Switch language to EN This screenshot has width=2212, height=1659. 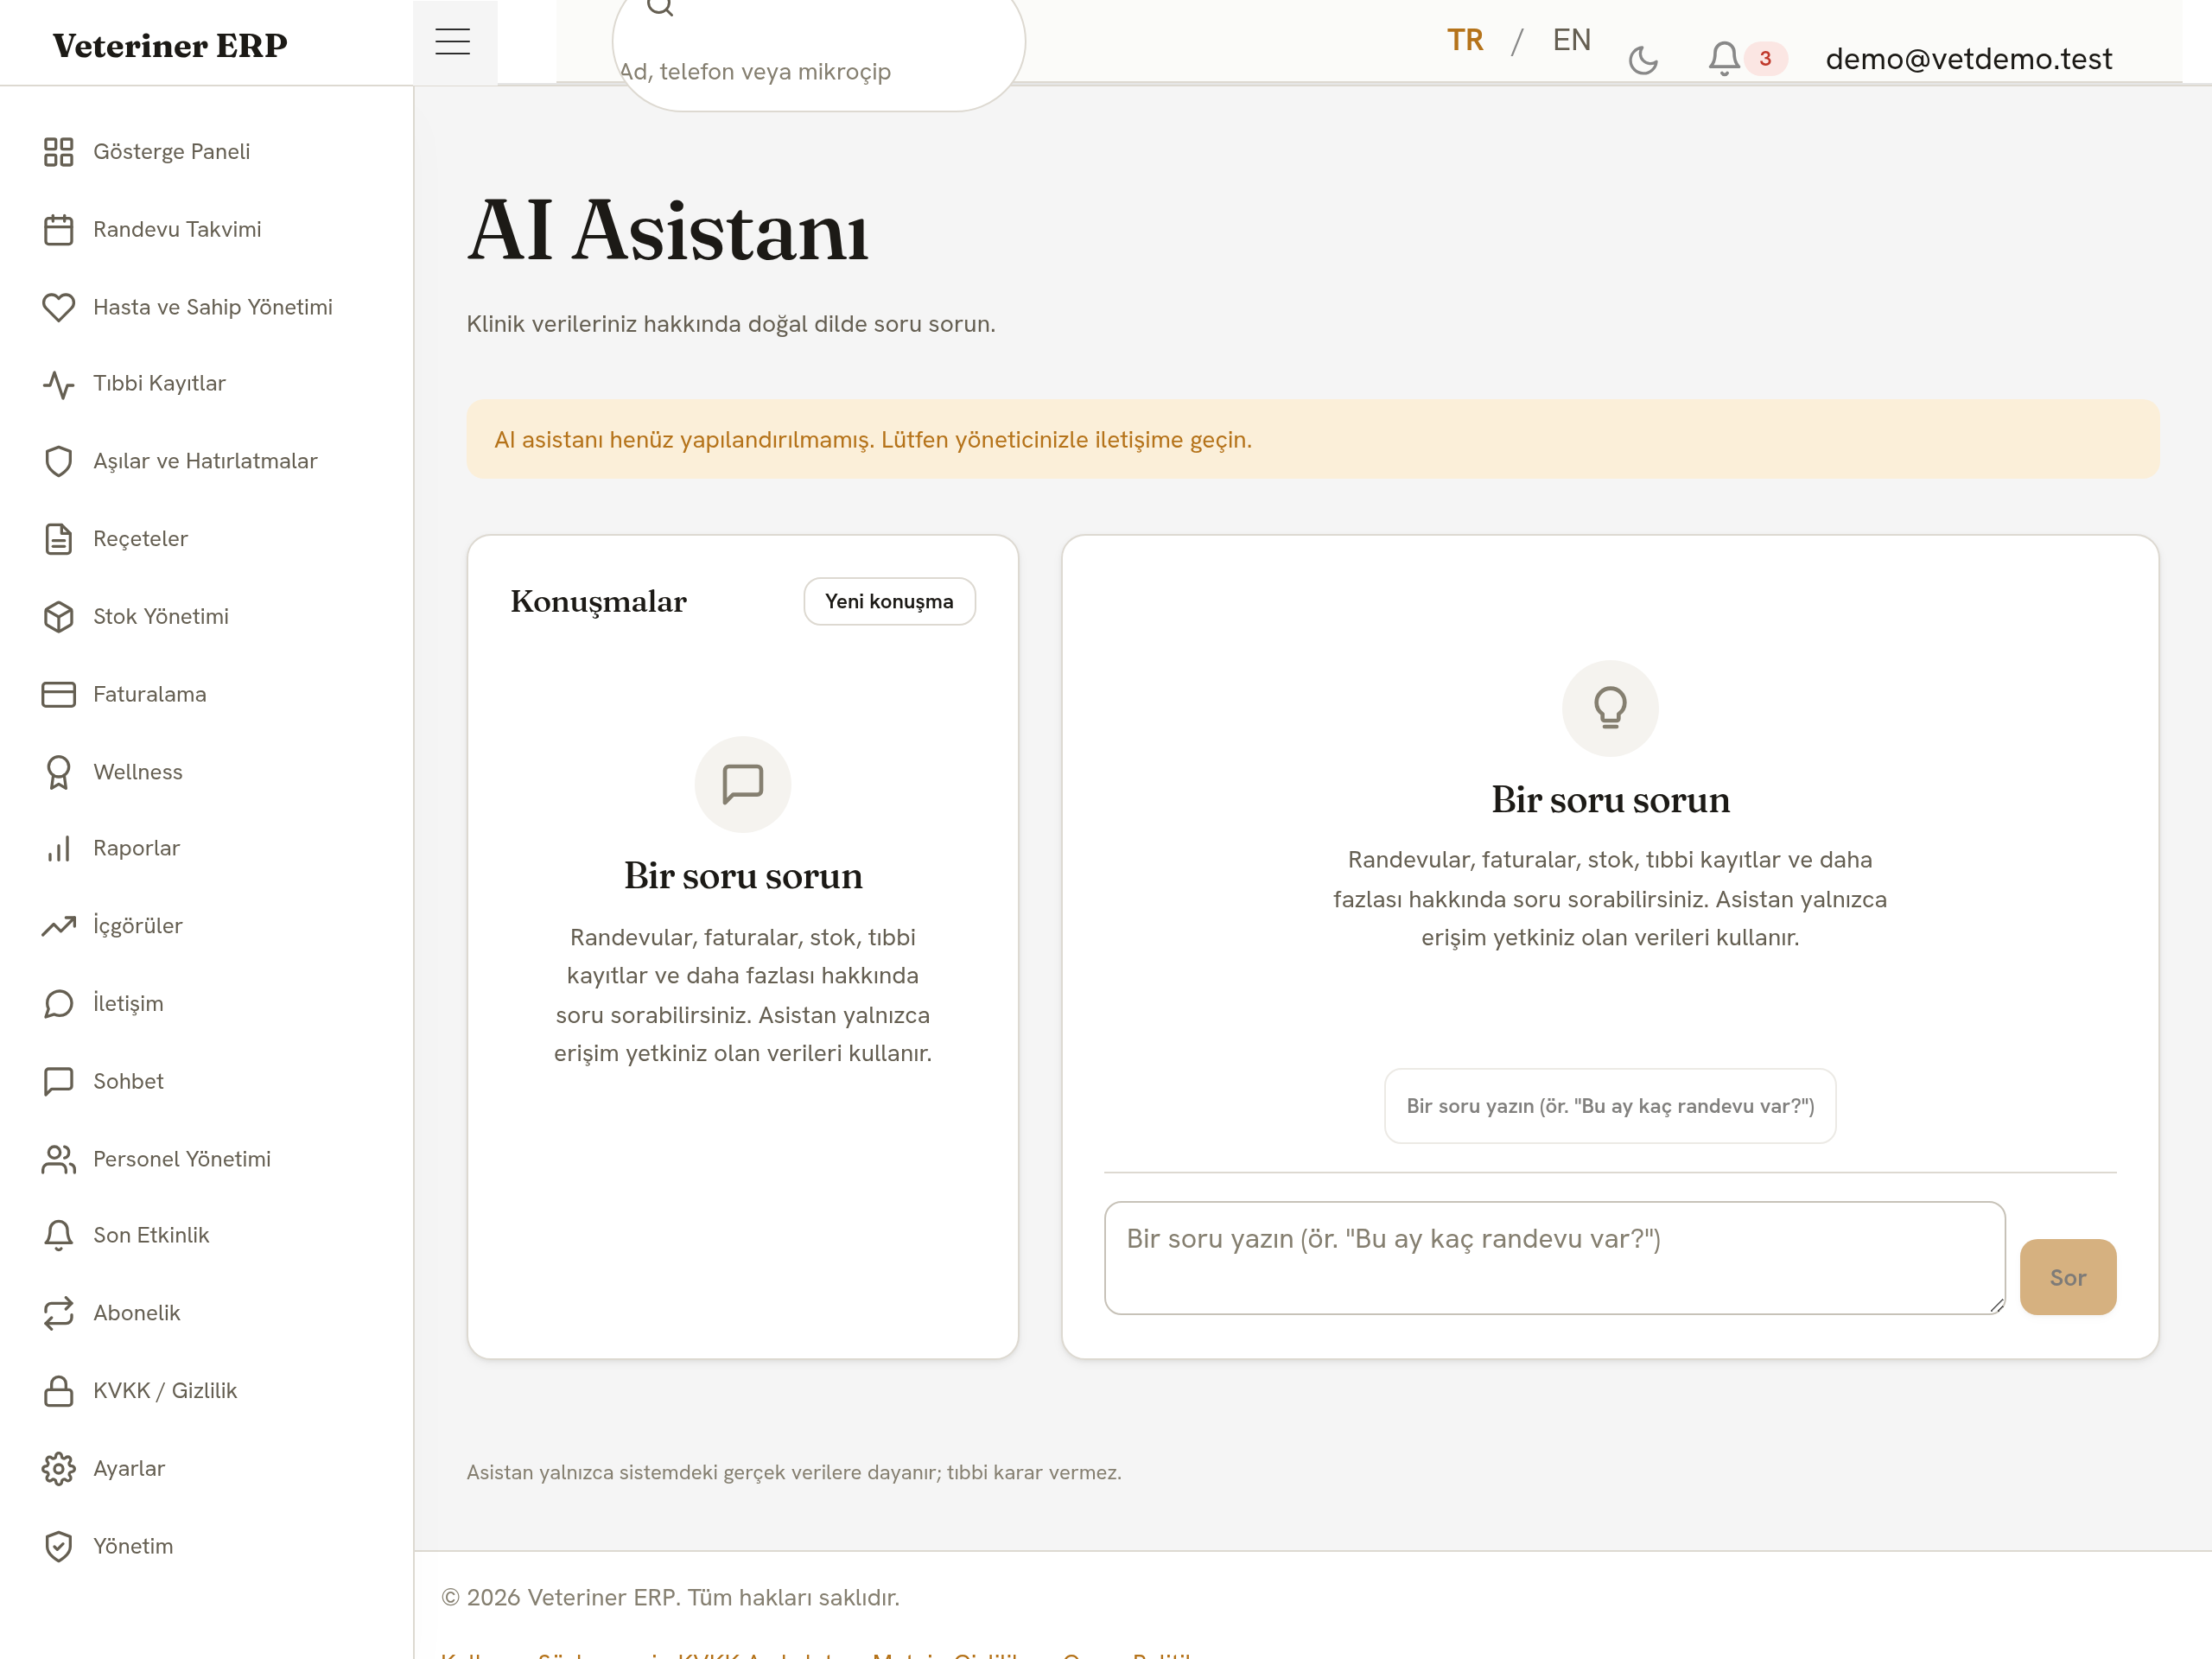1571,40
